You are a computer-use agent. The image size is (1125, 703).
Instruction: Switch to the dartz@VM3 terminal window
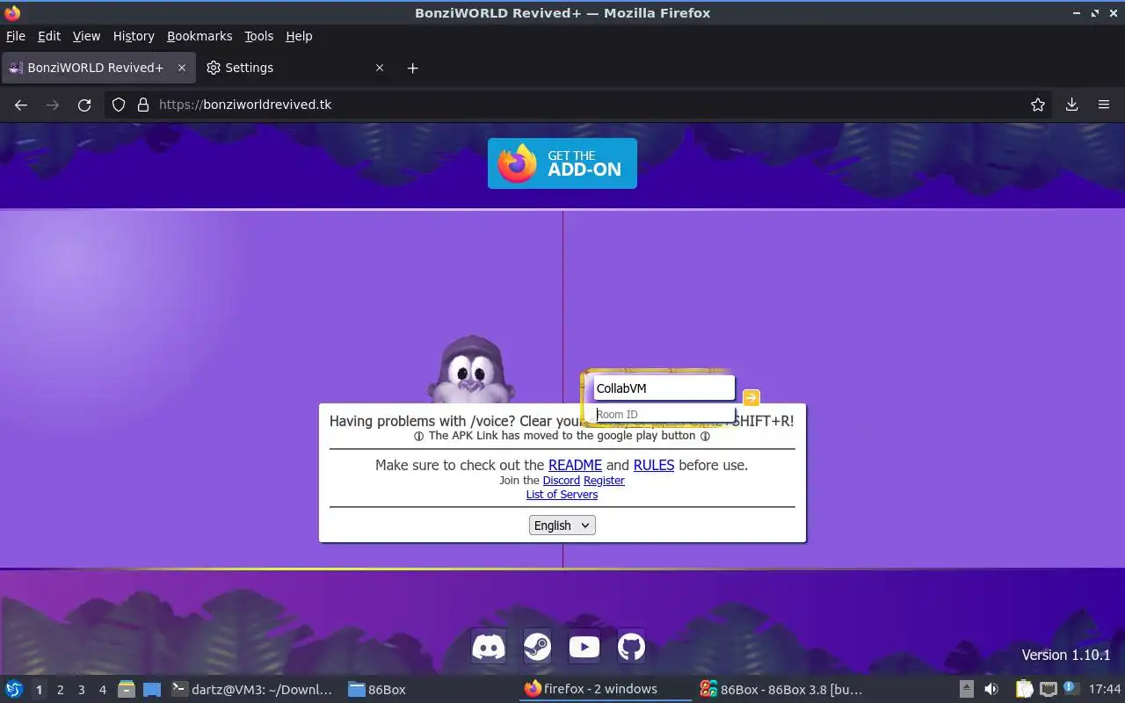pyautogui.click(x=252, y=690)
